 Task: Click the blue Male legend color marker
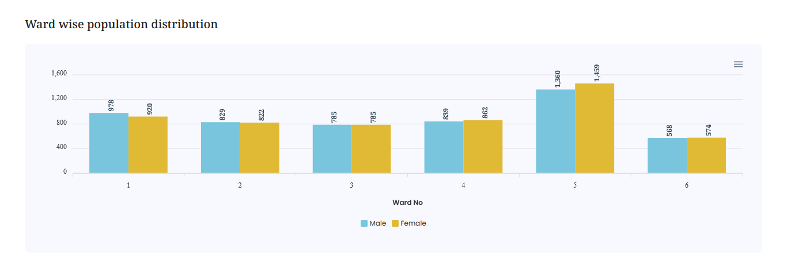364,223
